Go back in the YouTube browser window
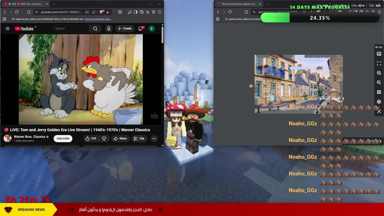This screenshot has width=384, height=216. click(5, 12)
